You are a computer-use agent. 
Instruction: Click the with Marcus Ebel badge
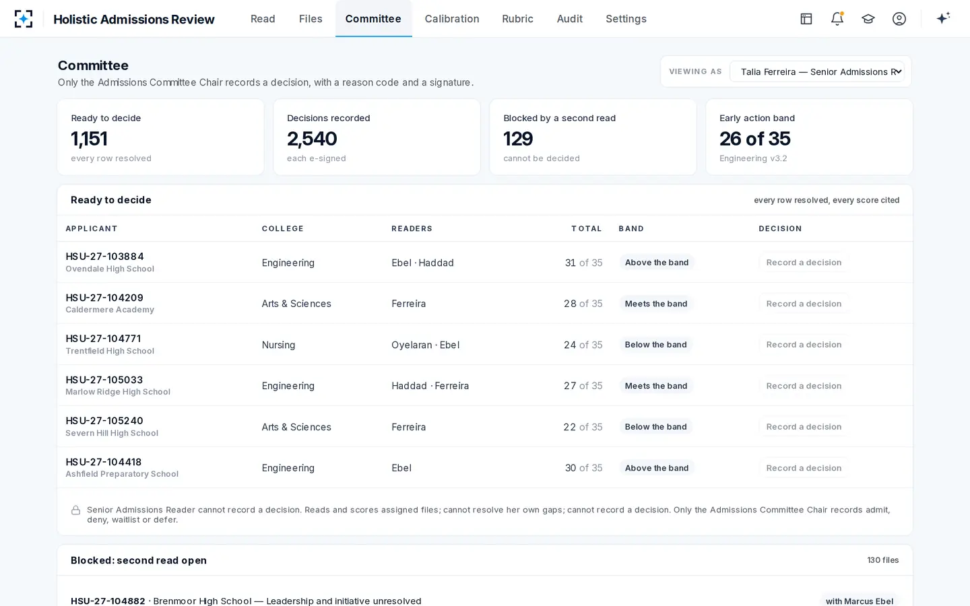[x=860, y=601]
